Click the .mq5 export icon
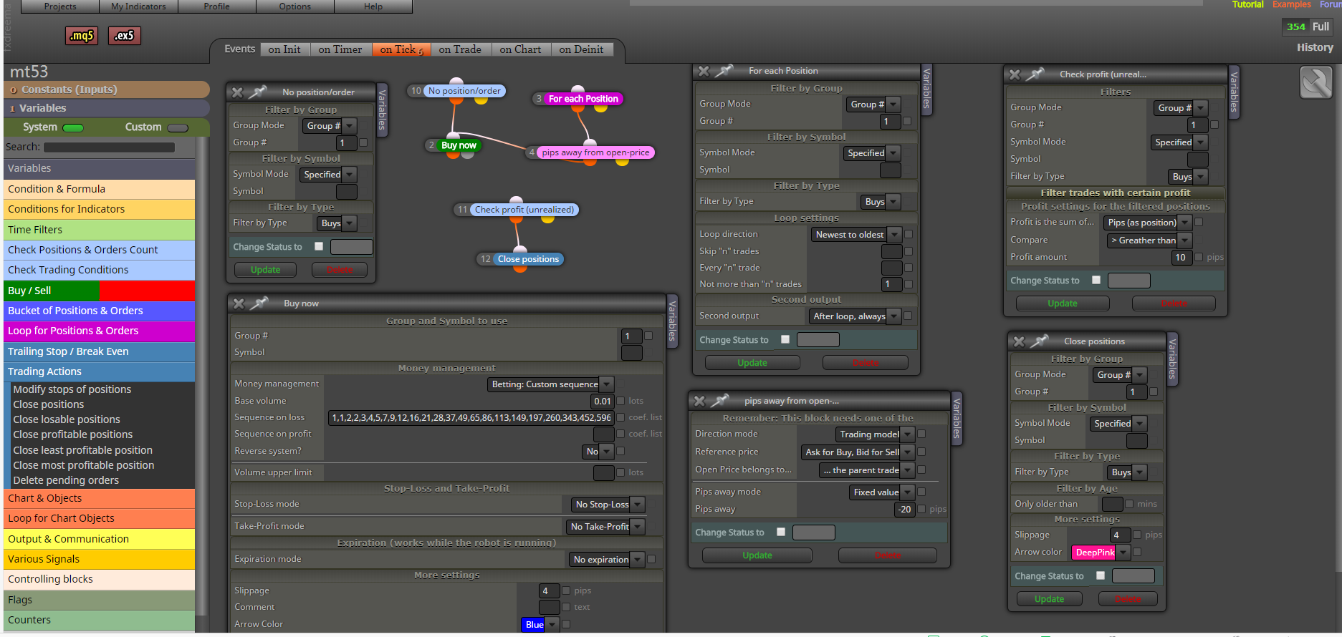This screenshot has height=637, width=1342. click(82, 35)
